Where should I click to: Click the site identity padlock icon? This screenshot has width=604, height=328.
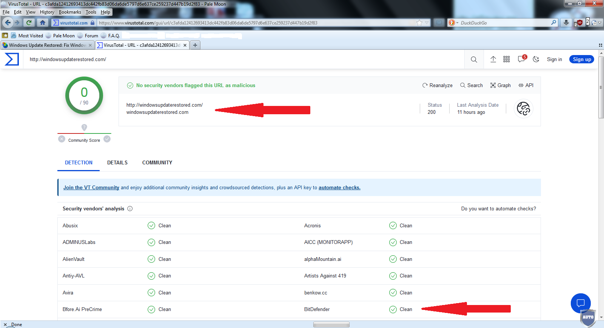click(92, 23)
